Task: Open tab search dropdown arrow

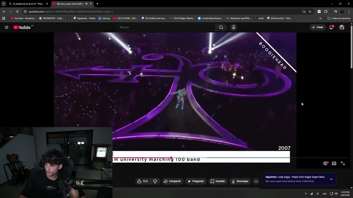Action: 4,4
